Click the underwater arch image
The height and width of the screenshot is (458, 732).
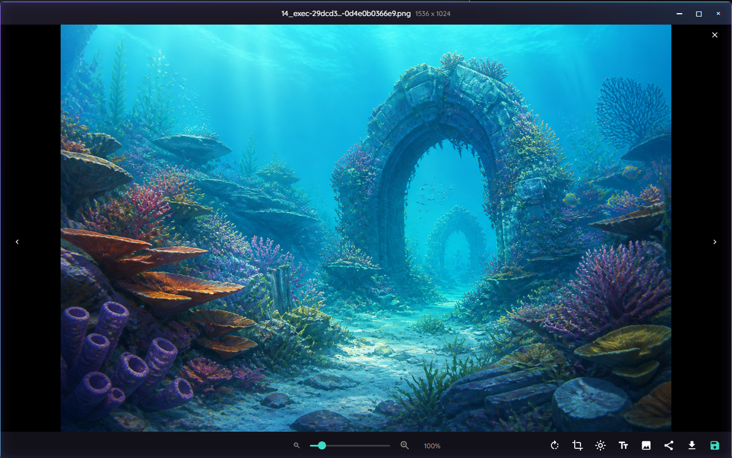point(366,228)
